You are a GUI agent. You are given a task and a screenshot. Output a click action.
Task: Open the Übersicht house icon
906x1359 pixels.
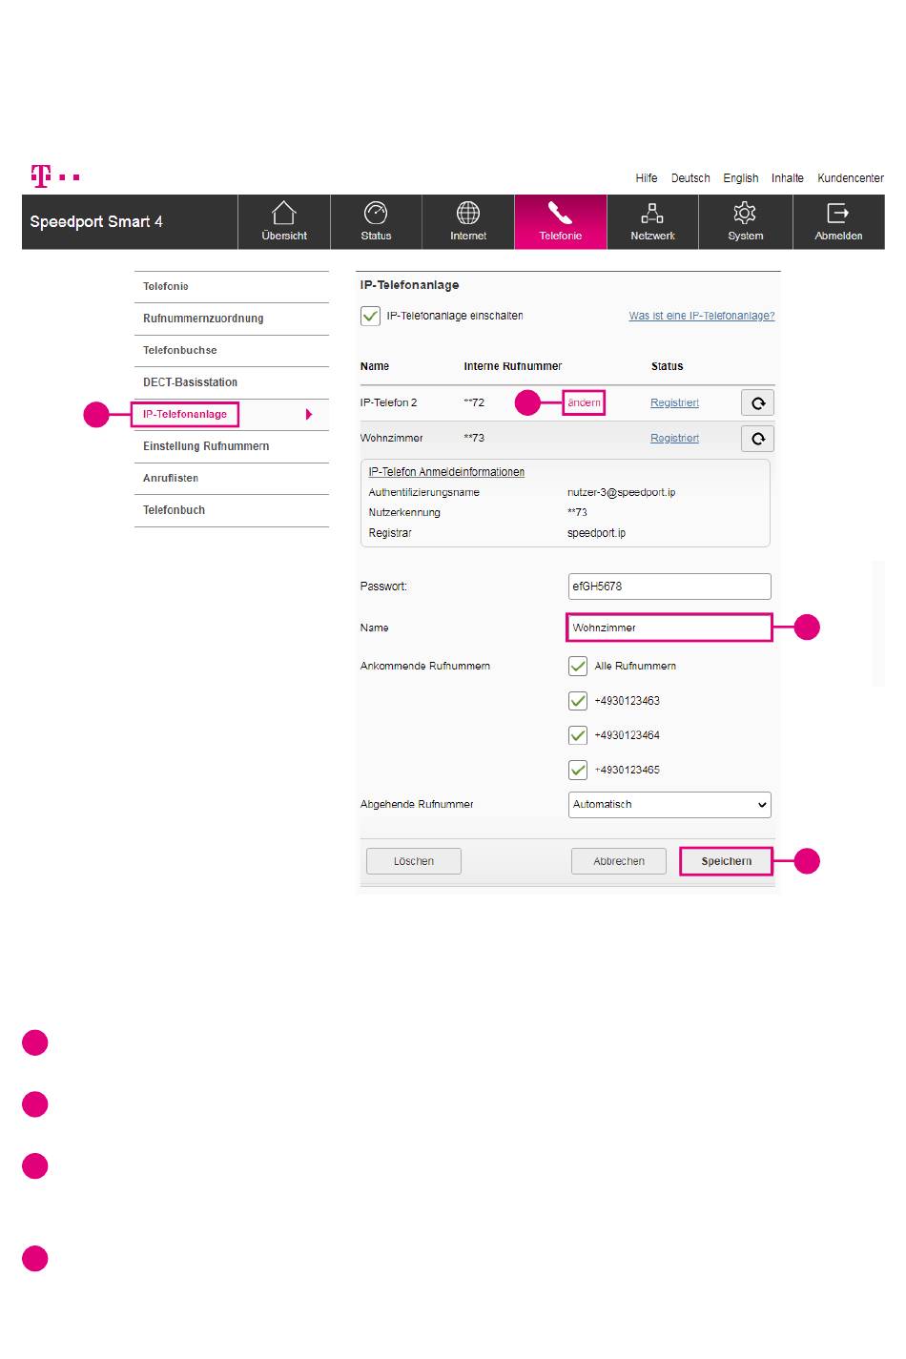284,213
